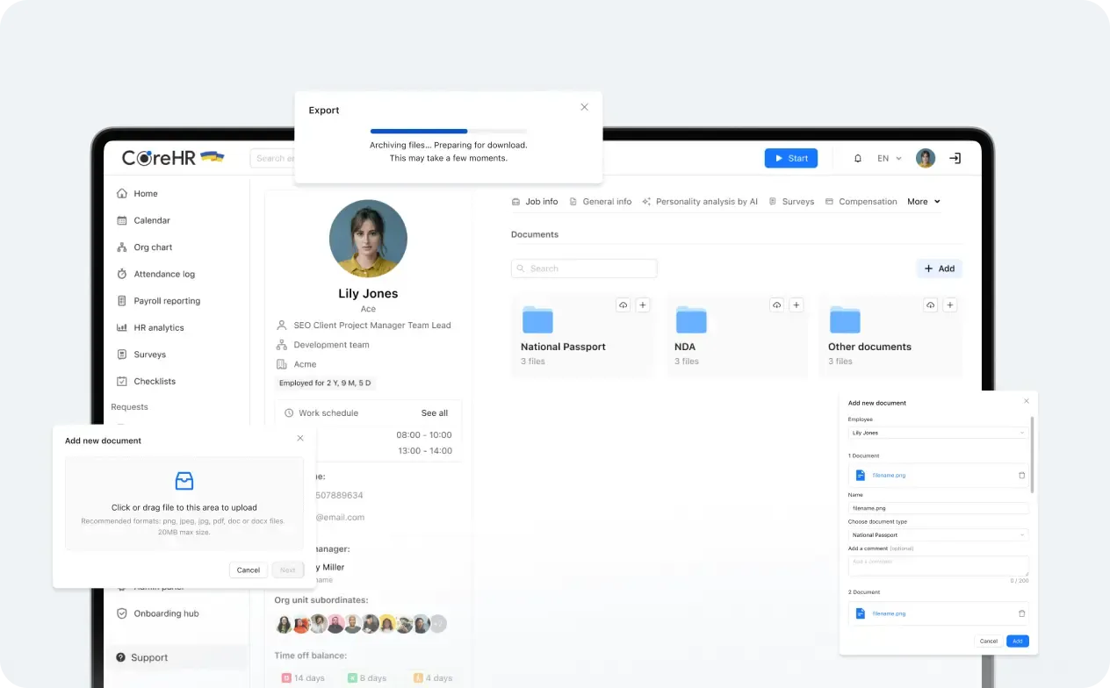Expand the More tabs dropdown
This screenshot has width=1110, height=688.
[924, 202]
